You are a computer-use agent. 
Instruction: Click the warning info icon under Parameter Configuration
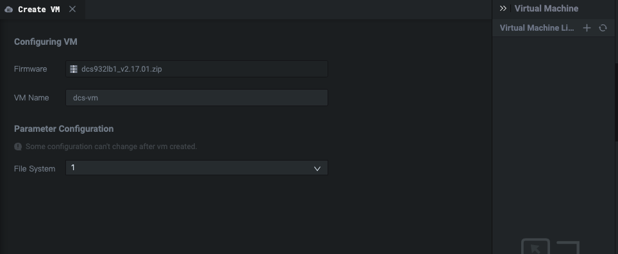[x=18, y=147]
